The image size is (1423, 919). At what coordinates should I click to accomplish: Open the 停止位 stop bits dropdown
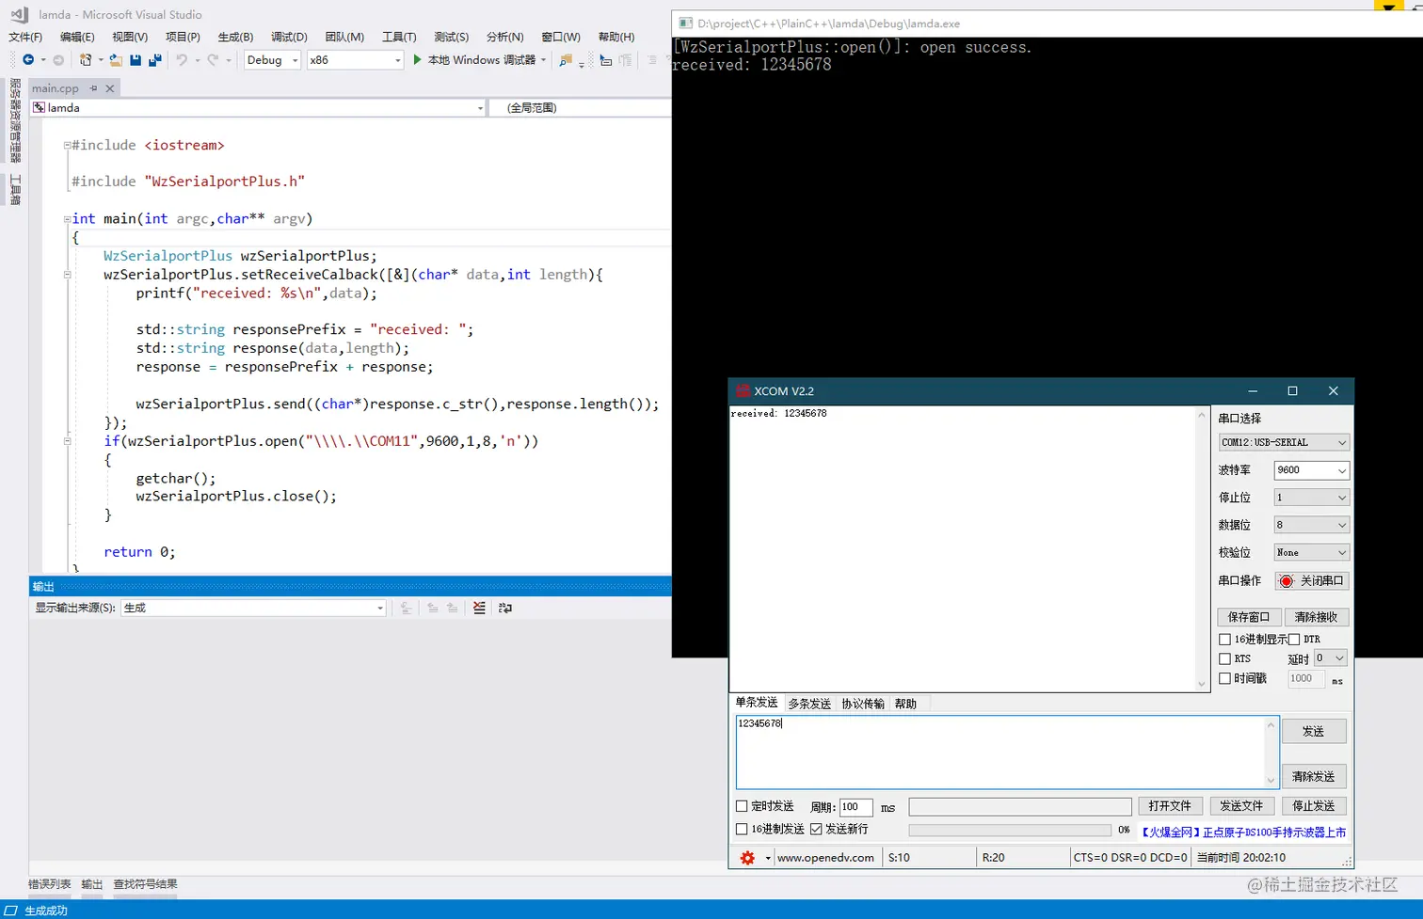[1312, 498]
